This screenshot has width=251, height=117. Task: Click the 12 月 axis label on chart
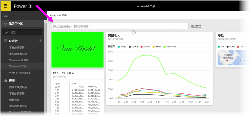pyautogui.click(x=206, y=102)
